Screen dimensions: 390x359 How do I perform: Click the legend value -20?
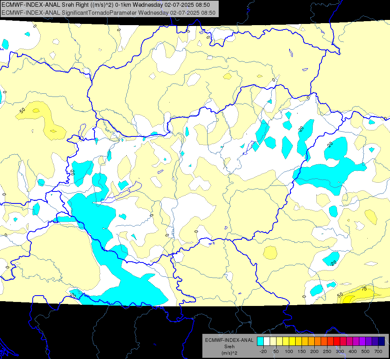(x=263, y=351)
